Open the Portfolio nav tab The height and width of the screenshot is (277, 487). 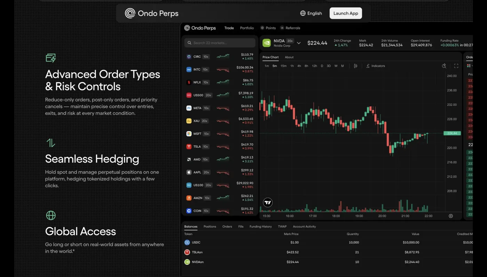(x=247, y=28)
